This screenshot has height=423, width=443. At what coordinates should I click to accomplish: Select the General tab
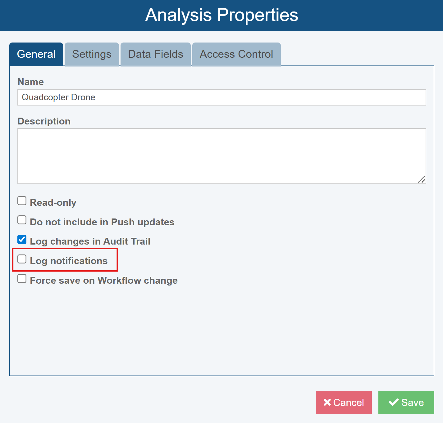pyautogui.click(x=36, y=54)
